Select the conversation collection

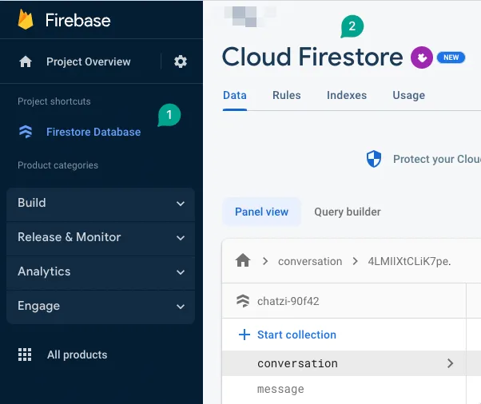[x=344, y=363]
